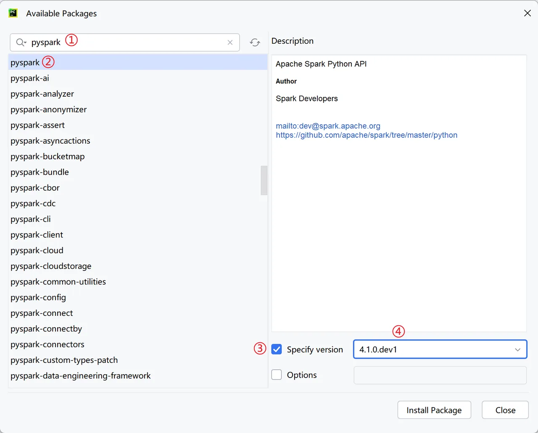Select the pyspark-cli package
This screenshot has height=433, width=538.
[138, 219]
